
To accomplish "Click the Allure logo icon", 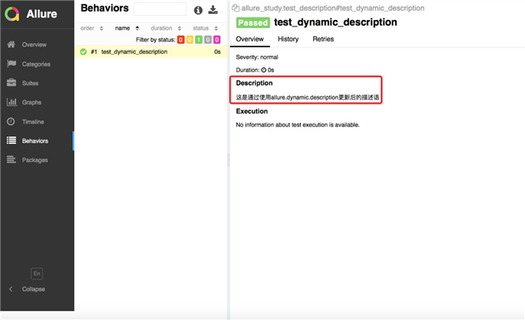I will pos(12,14).
